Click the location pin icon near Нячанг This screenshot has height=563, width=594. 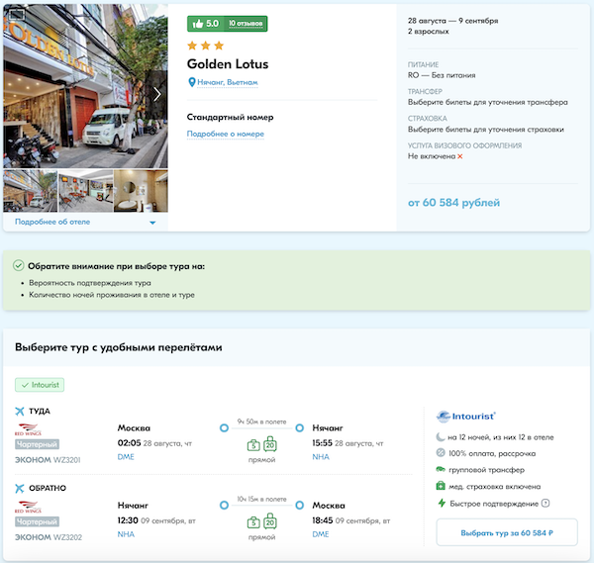point(192,82)
